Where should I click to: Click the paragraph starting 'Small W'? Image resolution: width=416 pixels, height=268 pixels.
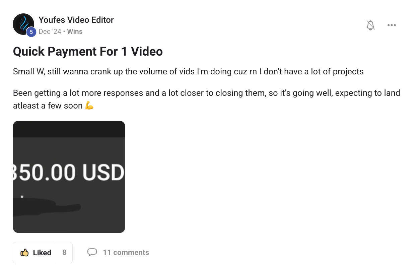(x=188, y=72)
